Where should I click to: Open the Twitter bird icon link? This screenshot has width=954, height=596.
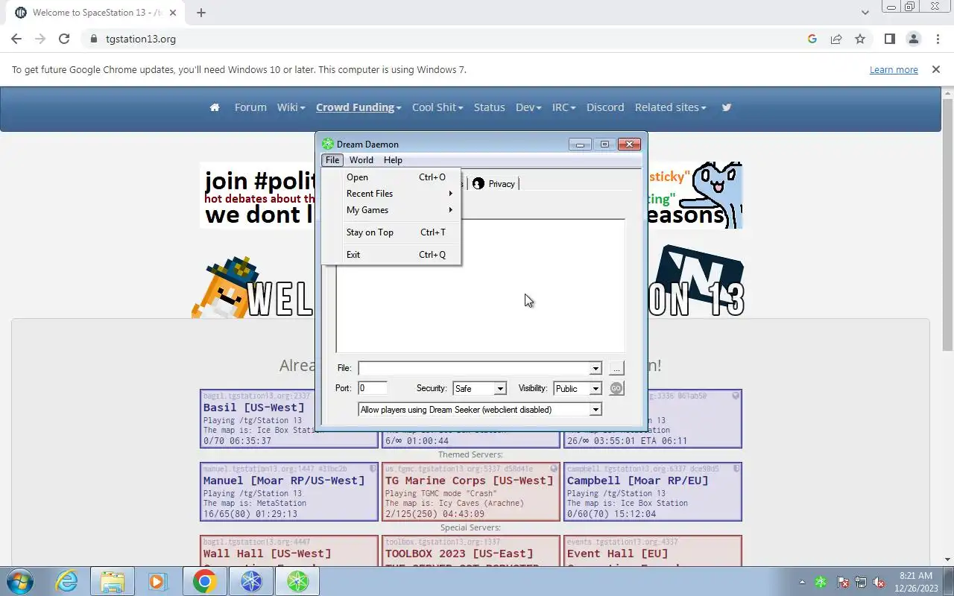[x=727, y=107]
